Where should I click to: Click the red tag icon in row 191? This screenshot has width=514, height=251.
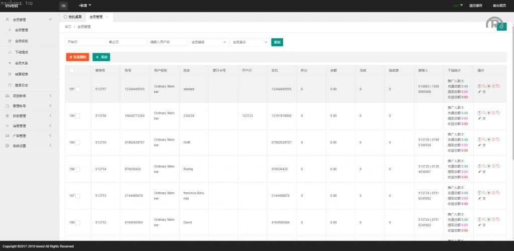coord(498,86)
